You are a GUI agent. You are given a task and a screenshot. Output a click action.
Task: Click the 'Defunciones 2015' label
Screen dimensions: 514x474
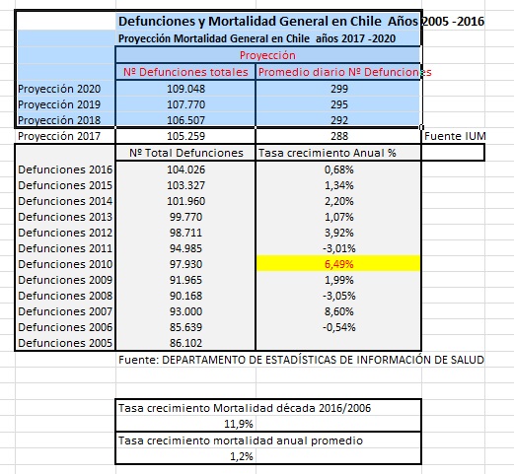(65, 185)
